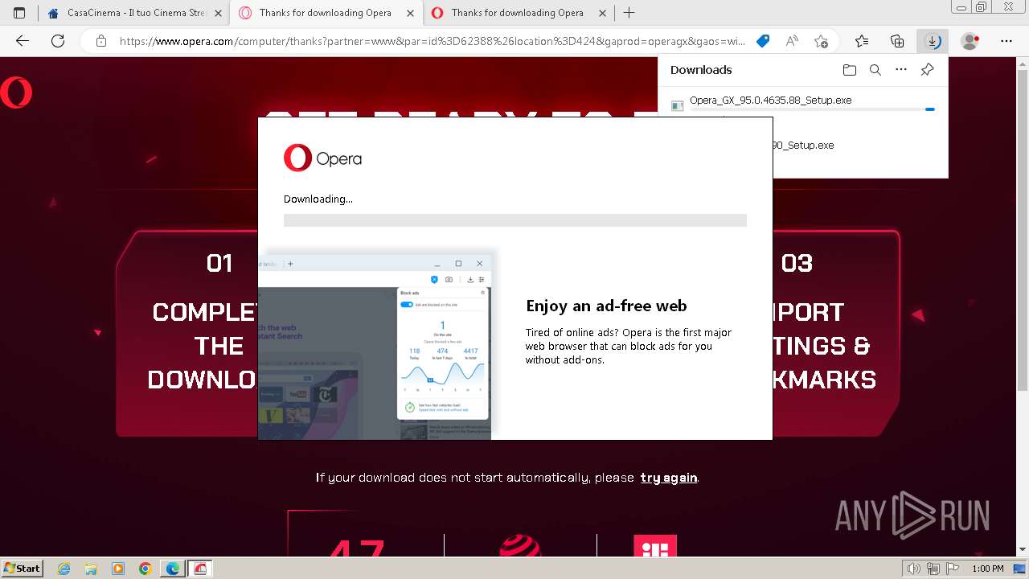The image size is (1029, 579).
Task: Switch to Microsoft Edge in the taskbar
Action: click(x=173, y=569)
